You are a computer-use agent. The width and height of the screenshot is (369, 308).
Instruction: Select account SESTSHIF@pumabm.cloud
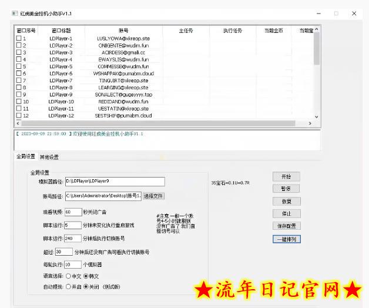point(123,116)
